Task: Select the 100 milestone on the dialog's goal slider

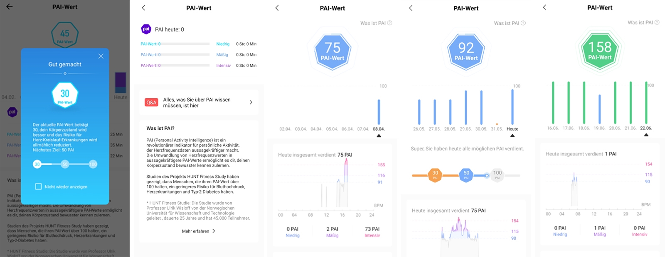Action: pyautogui.click(x=93, y=164)
